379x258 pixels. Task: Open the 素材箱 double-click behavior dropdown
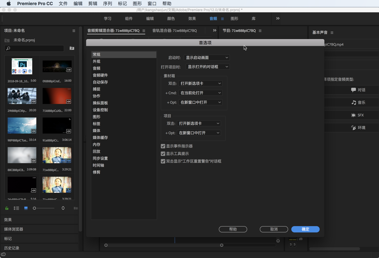point(201,83)
